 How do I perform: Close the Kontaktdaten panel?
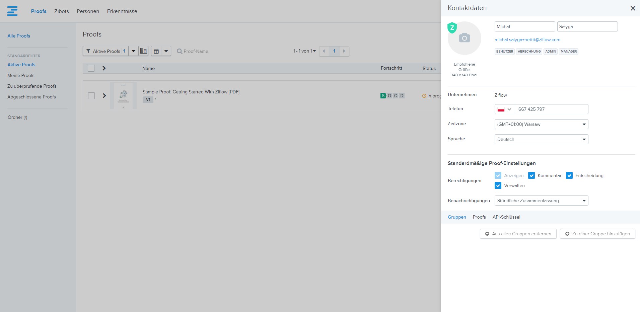click(x=633, y=8)
